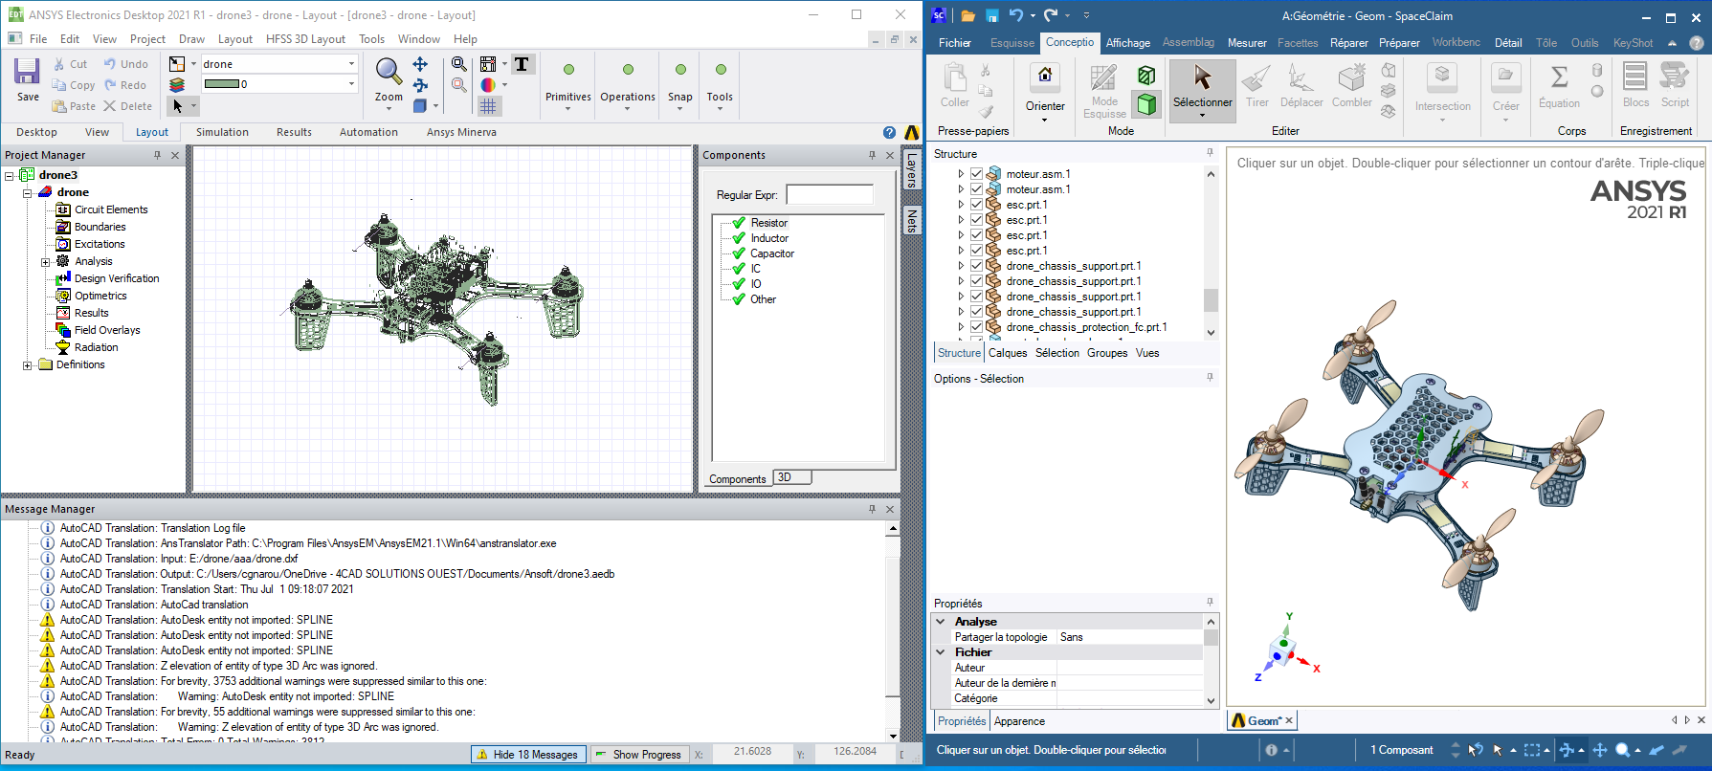Select the Pan arrows tool in Layout ribbon
The image size is (1712, 771).
pos(419,64)
